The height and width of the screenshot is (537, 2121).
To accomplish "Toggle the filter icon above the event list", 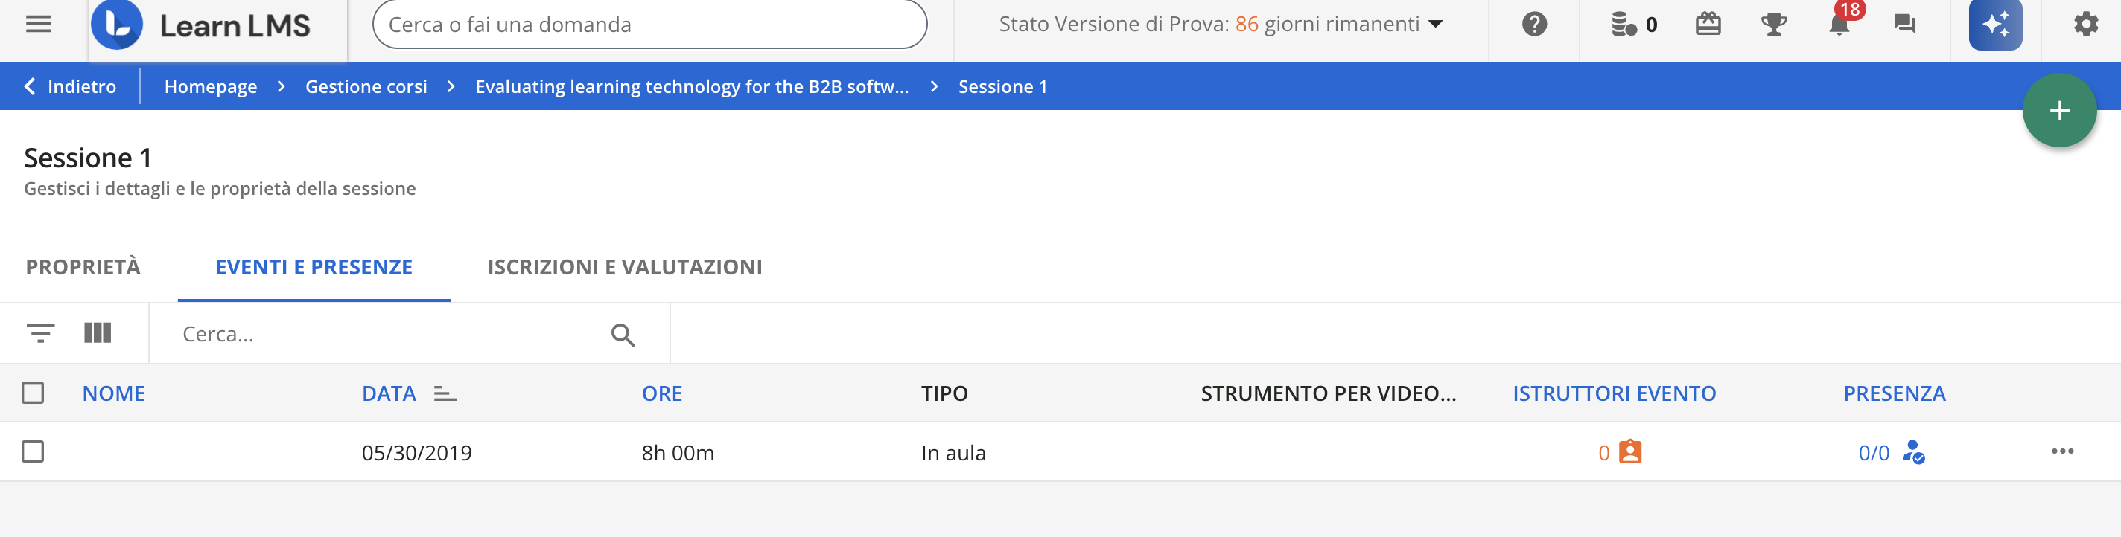I will [41, 333].
